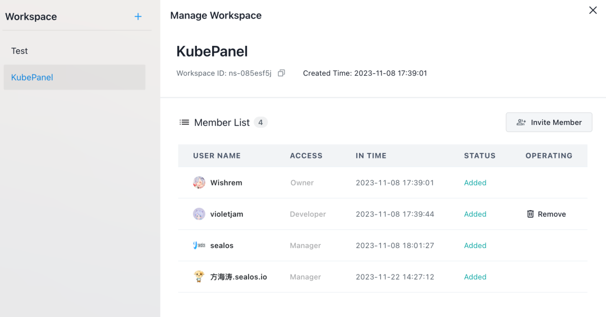Click violetjam's avatar
Viewport: 606px width, 317px height.
(x=199, y=214)
